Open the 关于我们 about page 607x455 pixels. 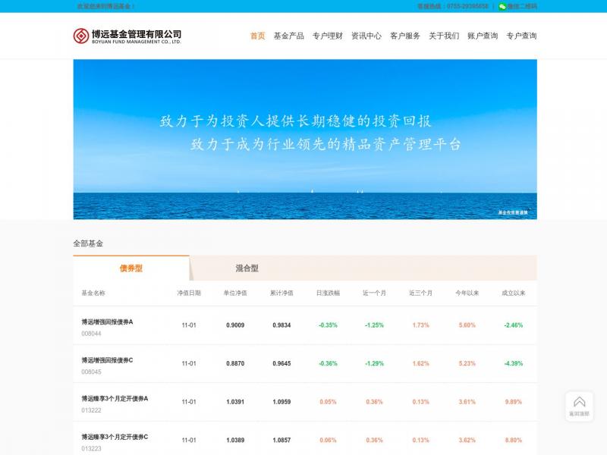[x=444, y=36]
